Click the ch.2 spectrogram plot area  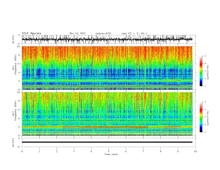[x=107, y=114]
